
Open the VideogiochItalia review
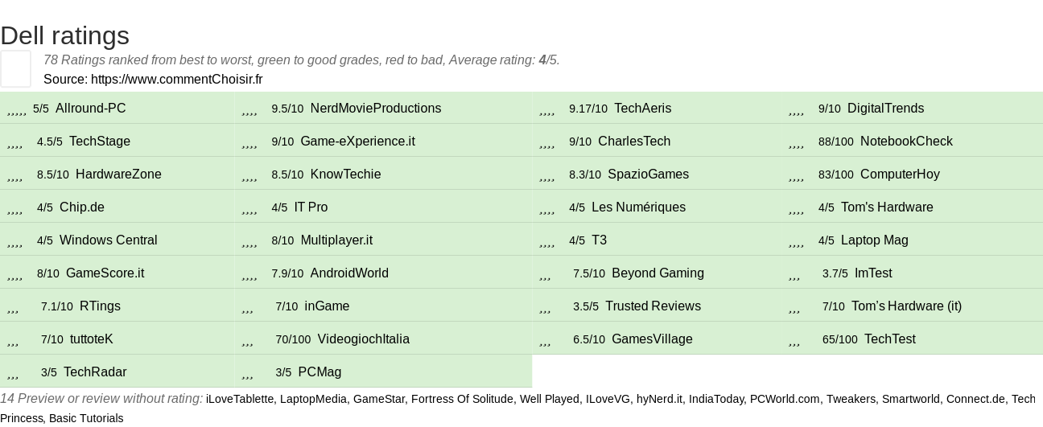pos(364,339)
